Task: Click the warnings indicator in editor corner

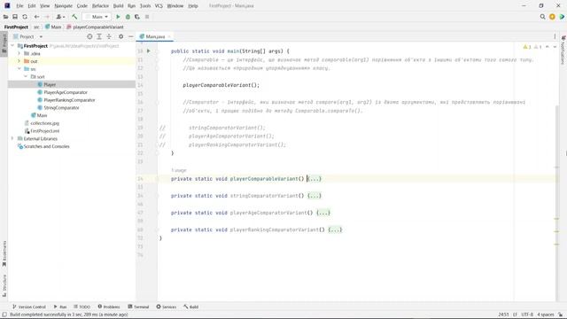Action: click(x=532, y=47)
